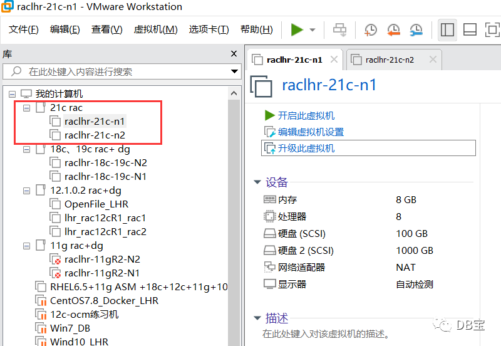The height and width of the screenshot is (346, 501).
Task: Select lhr_rac12cR1_rac1 virtual machine
Action: (x=105, y=218)
